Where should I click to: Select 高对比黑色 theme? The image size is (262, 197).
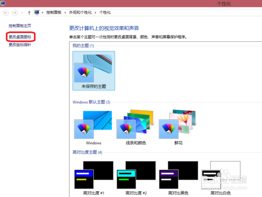coord(178,178)
